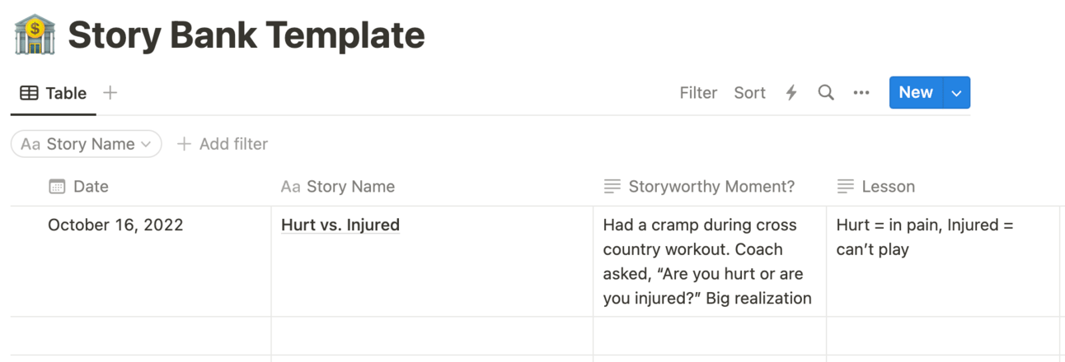This screenshot has width=1065, height=362.
Task: Click the text icon beside Storyworthy Moment
Action: coord(612,187)
